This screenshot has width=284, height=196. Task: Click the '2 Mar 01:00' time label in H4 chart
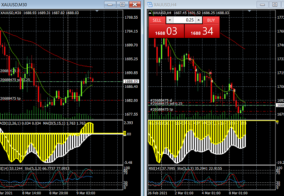(184, 193)
